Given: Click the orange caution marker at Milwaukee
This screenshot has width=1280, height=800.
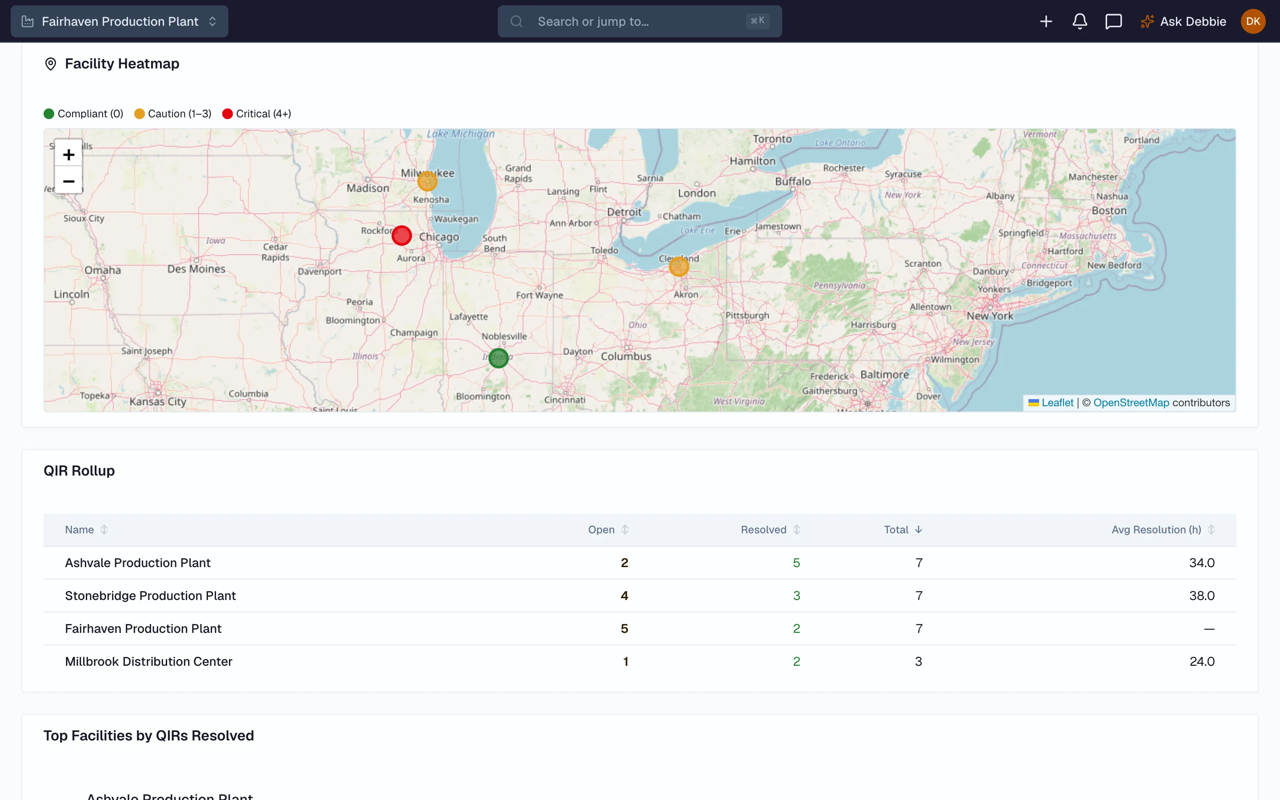Looking at the screenshot, I should [x=428, y=181].
